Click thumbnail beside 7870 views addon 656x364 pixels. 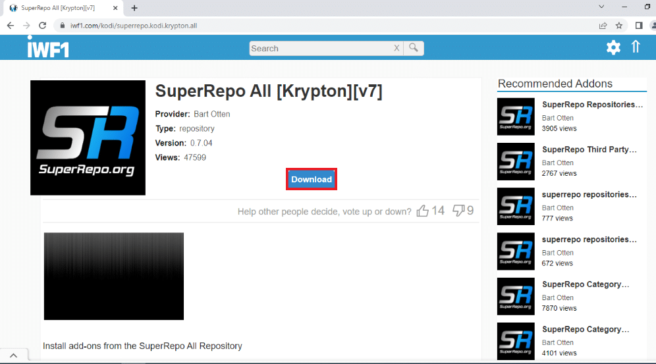516,296
